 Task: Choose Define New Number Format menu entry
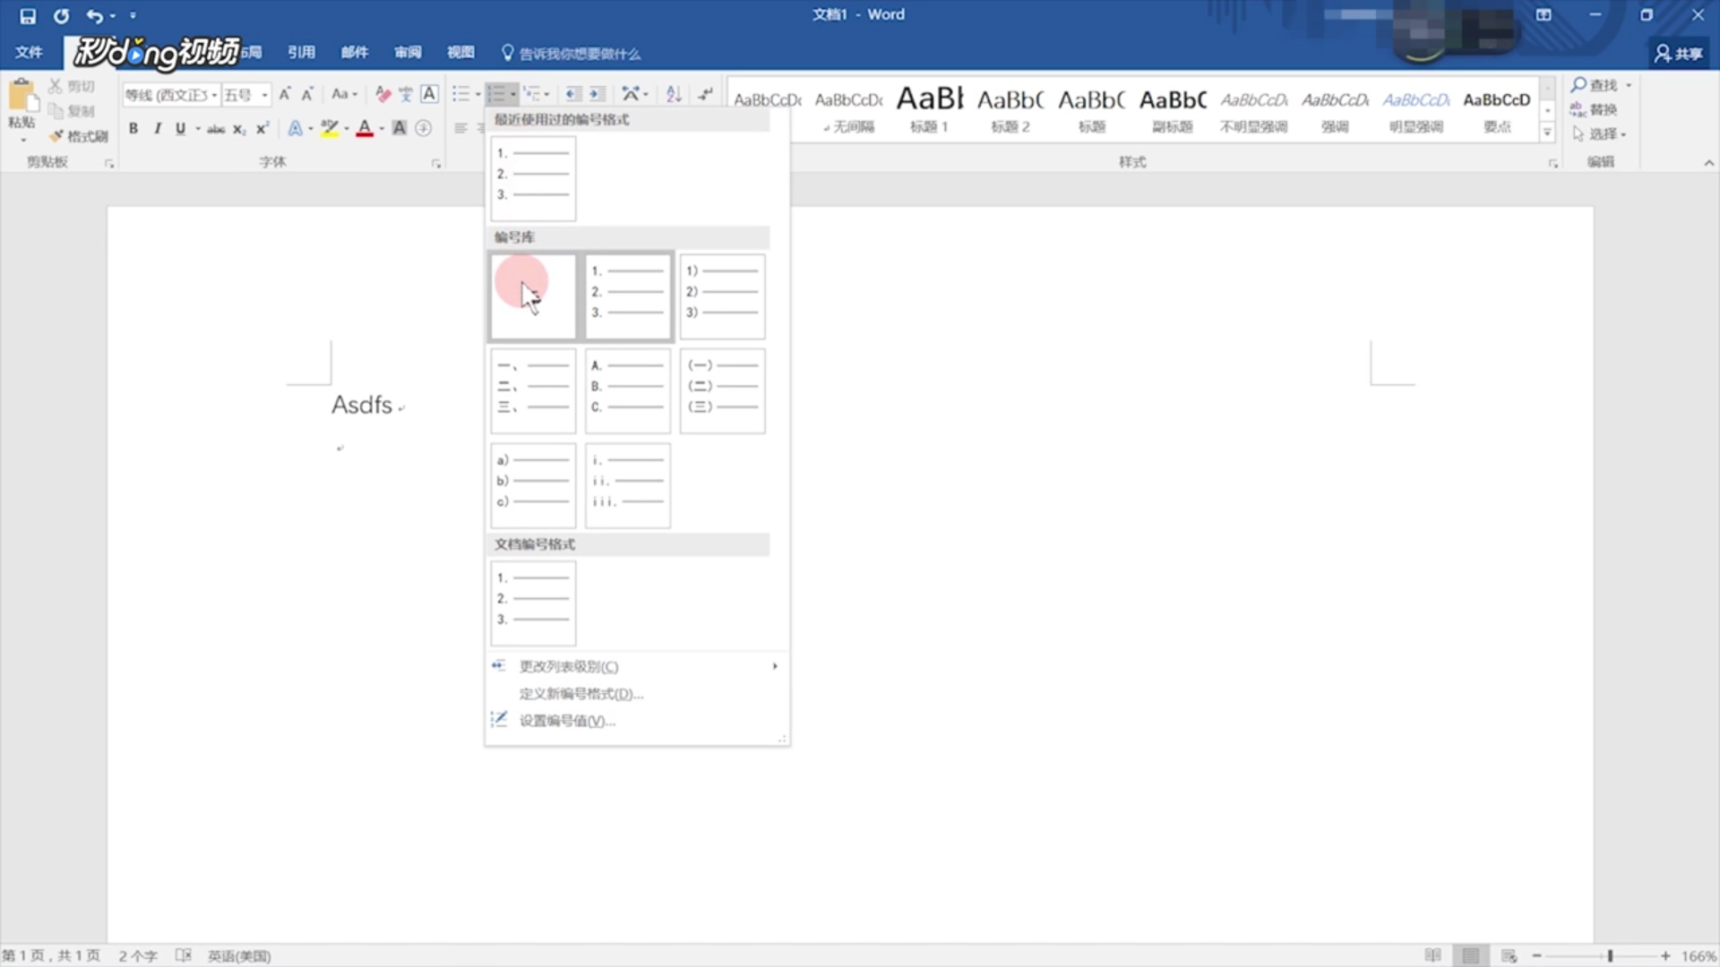click(x=580, y=694)
